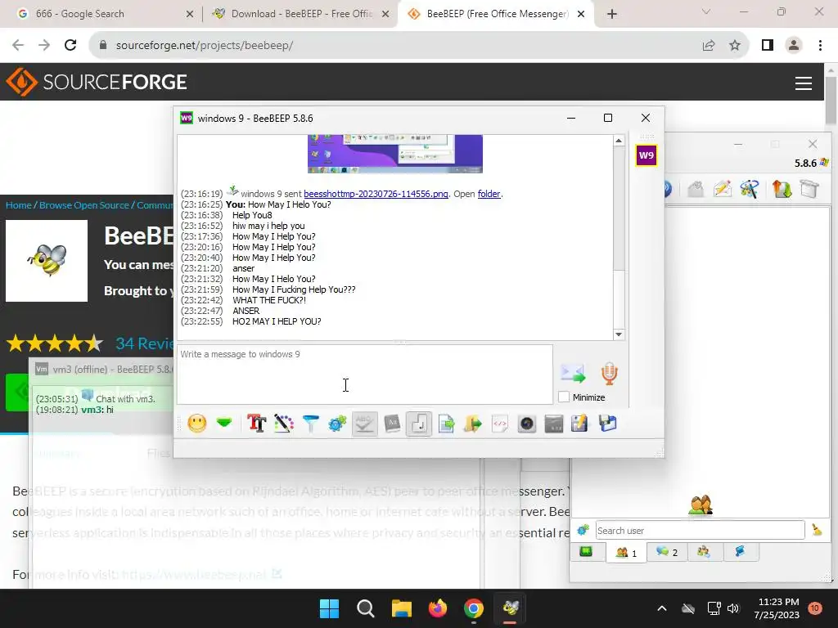Open chat settings gears icon
The height and width of the screenshot is (628, 838).
[337, 424]
